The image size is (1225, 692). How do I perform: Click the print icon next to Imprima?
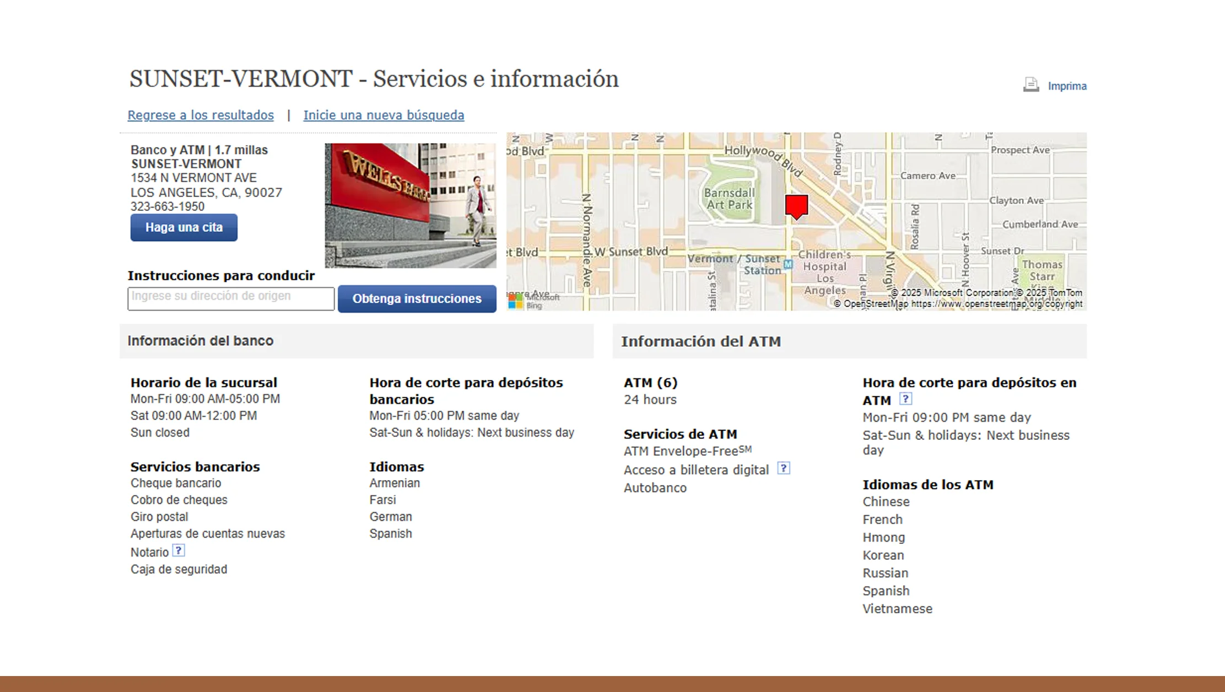click(1030, 85)
